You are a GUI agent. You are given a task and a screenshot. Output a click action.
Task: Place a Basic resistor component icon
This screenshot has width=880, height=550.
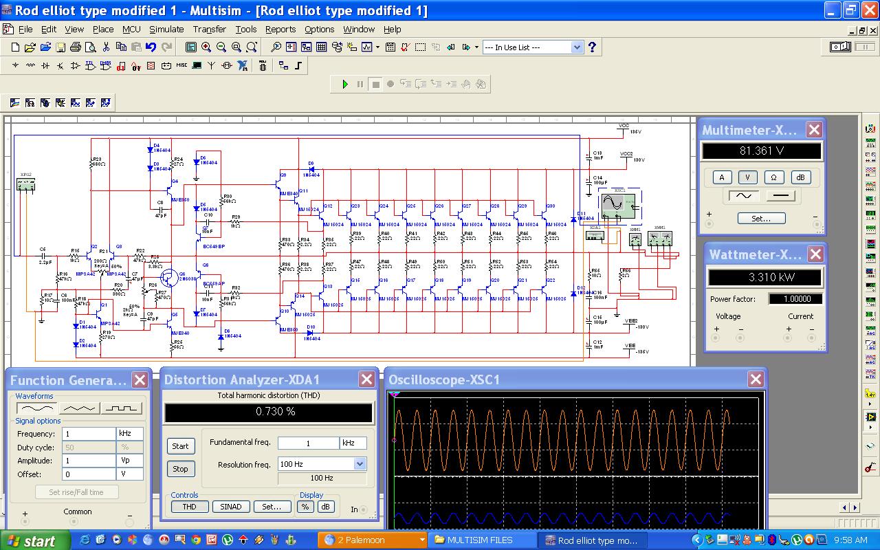point(30,65)
